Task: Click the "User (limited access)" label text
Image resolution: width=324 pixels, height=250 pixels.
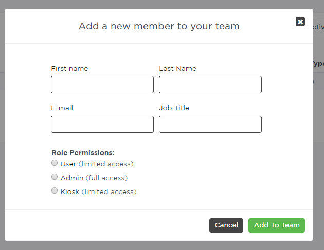Action: click(x=97, y=164)
